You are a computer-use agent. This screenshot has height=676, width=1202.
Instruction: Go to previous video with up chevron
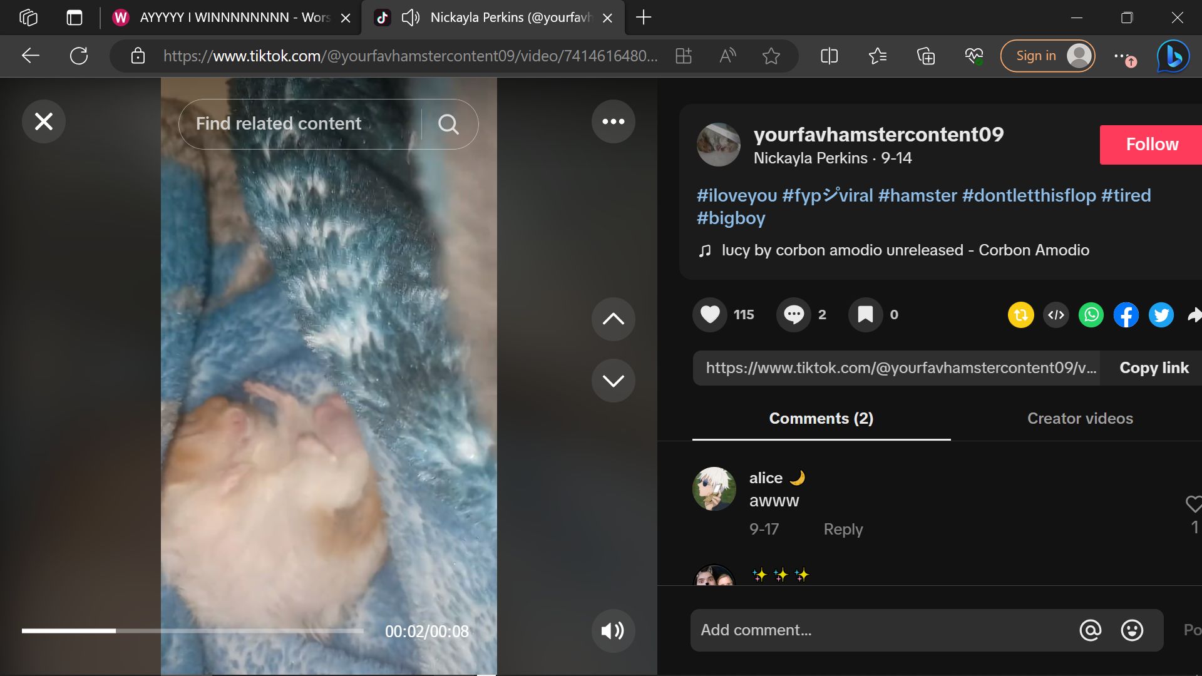pyautogui.click(x=613, y=319)
